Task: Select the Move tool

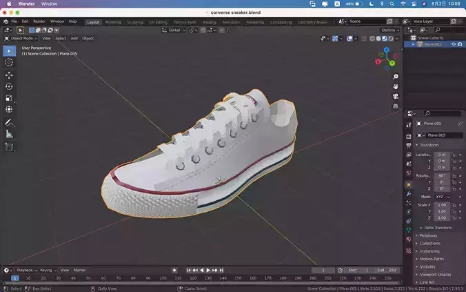Action: pos(9,75)
